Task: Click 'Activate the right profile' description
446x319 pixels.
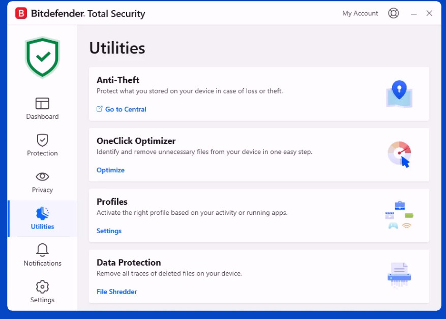Action: coord(192,213)
